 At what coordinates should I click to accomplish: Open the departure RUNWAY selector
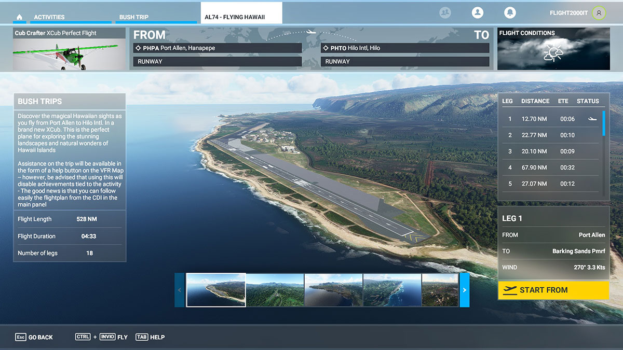218,61
